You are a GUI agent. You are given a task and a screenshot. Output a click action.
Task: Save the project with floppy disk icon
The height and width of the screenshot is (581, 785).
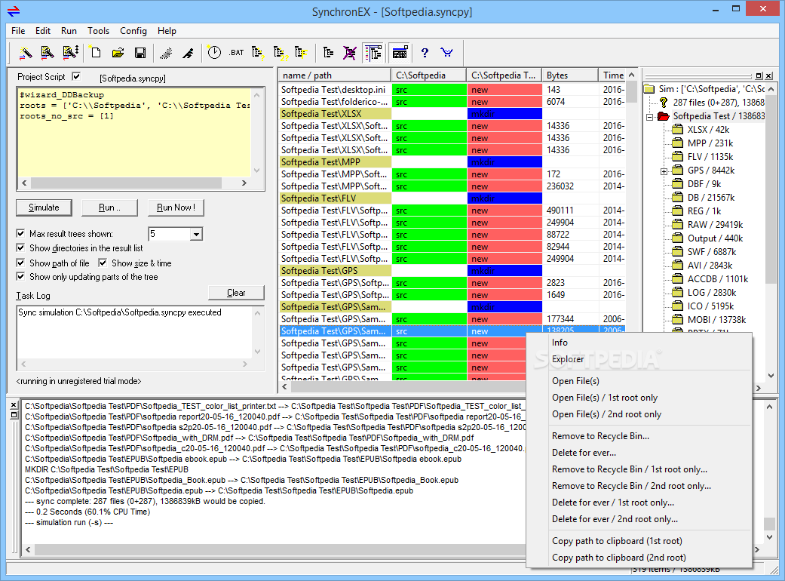coord(141,53)
